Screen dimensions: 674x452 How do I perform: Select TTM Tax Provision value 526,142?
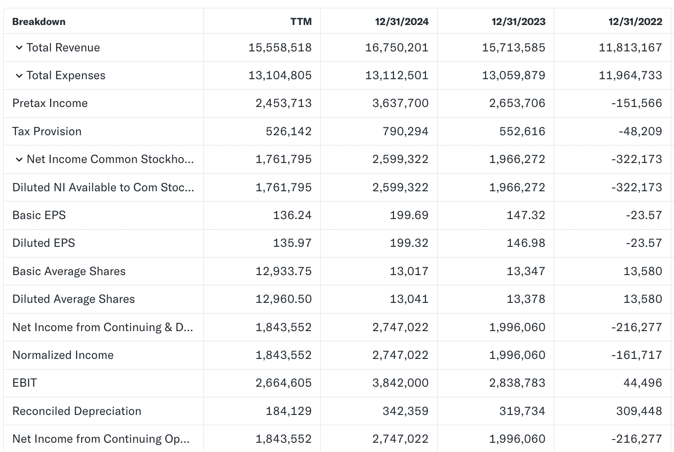click(289, 132)
